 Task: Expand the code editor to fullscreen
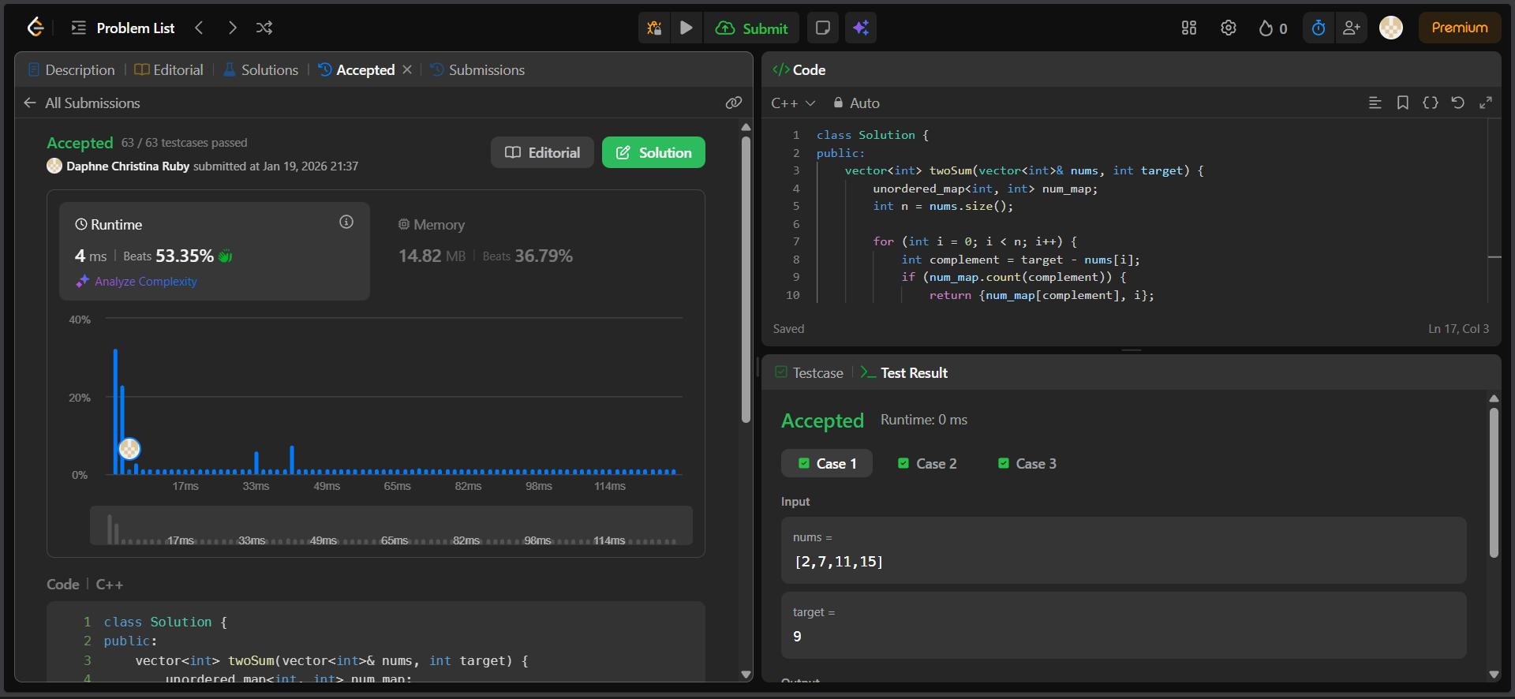click(x=1486, y=103)
